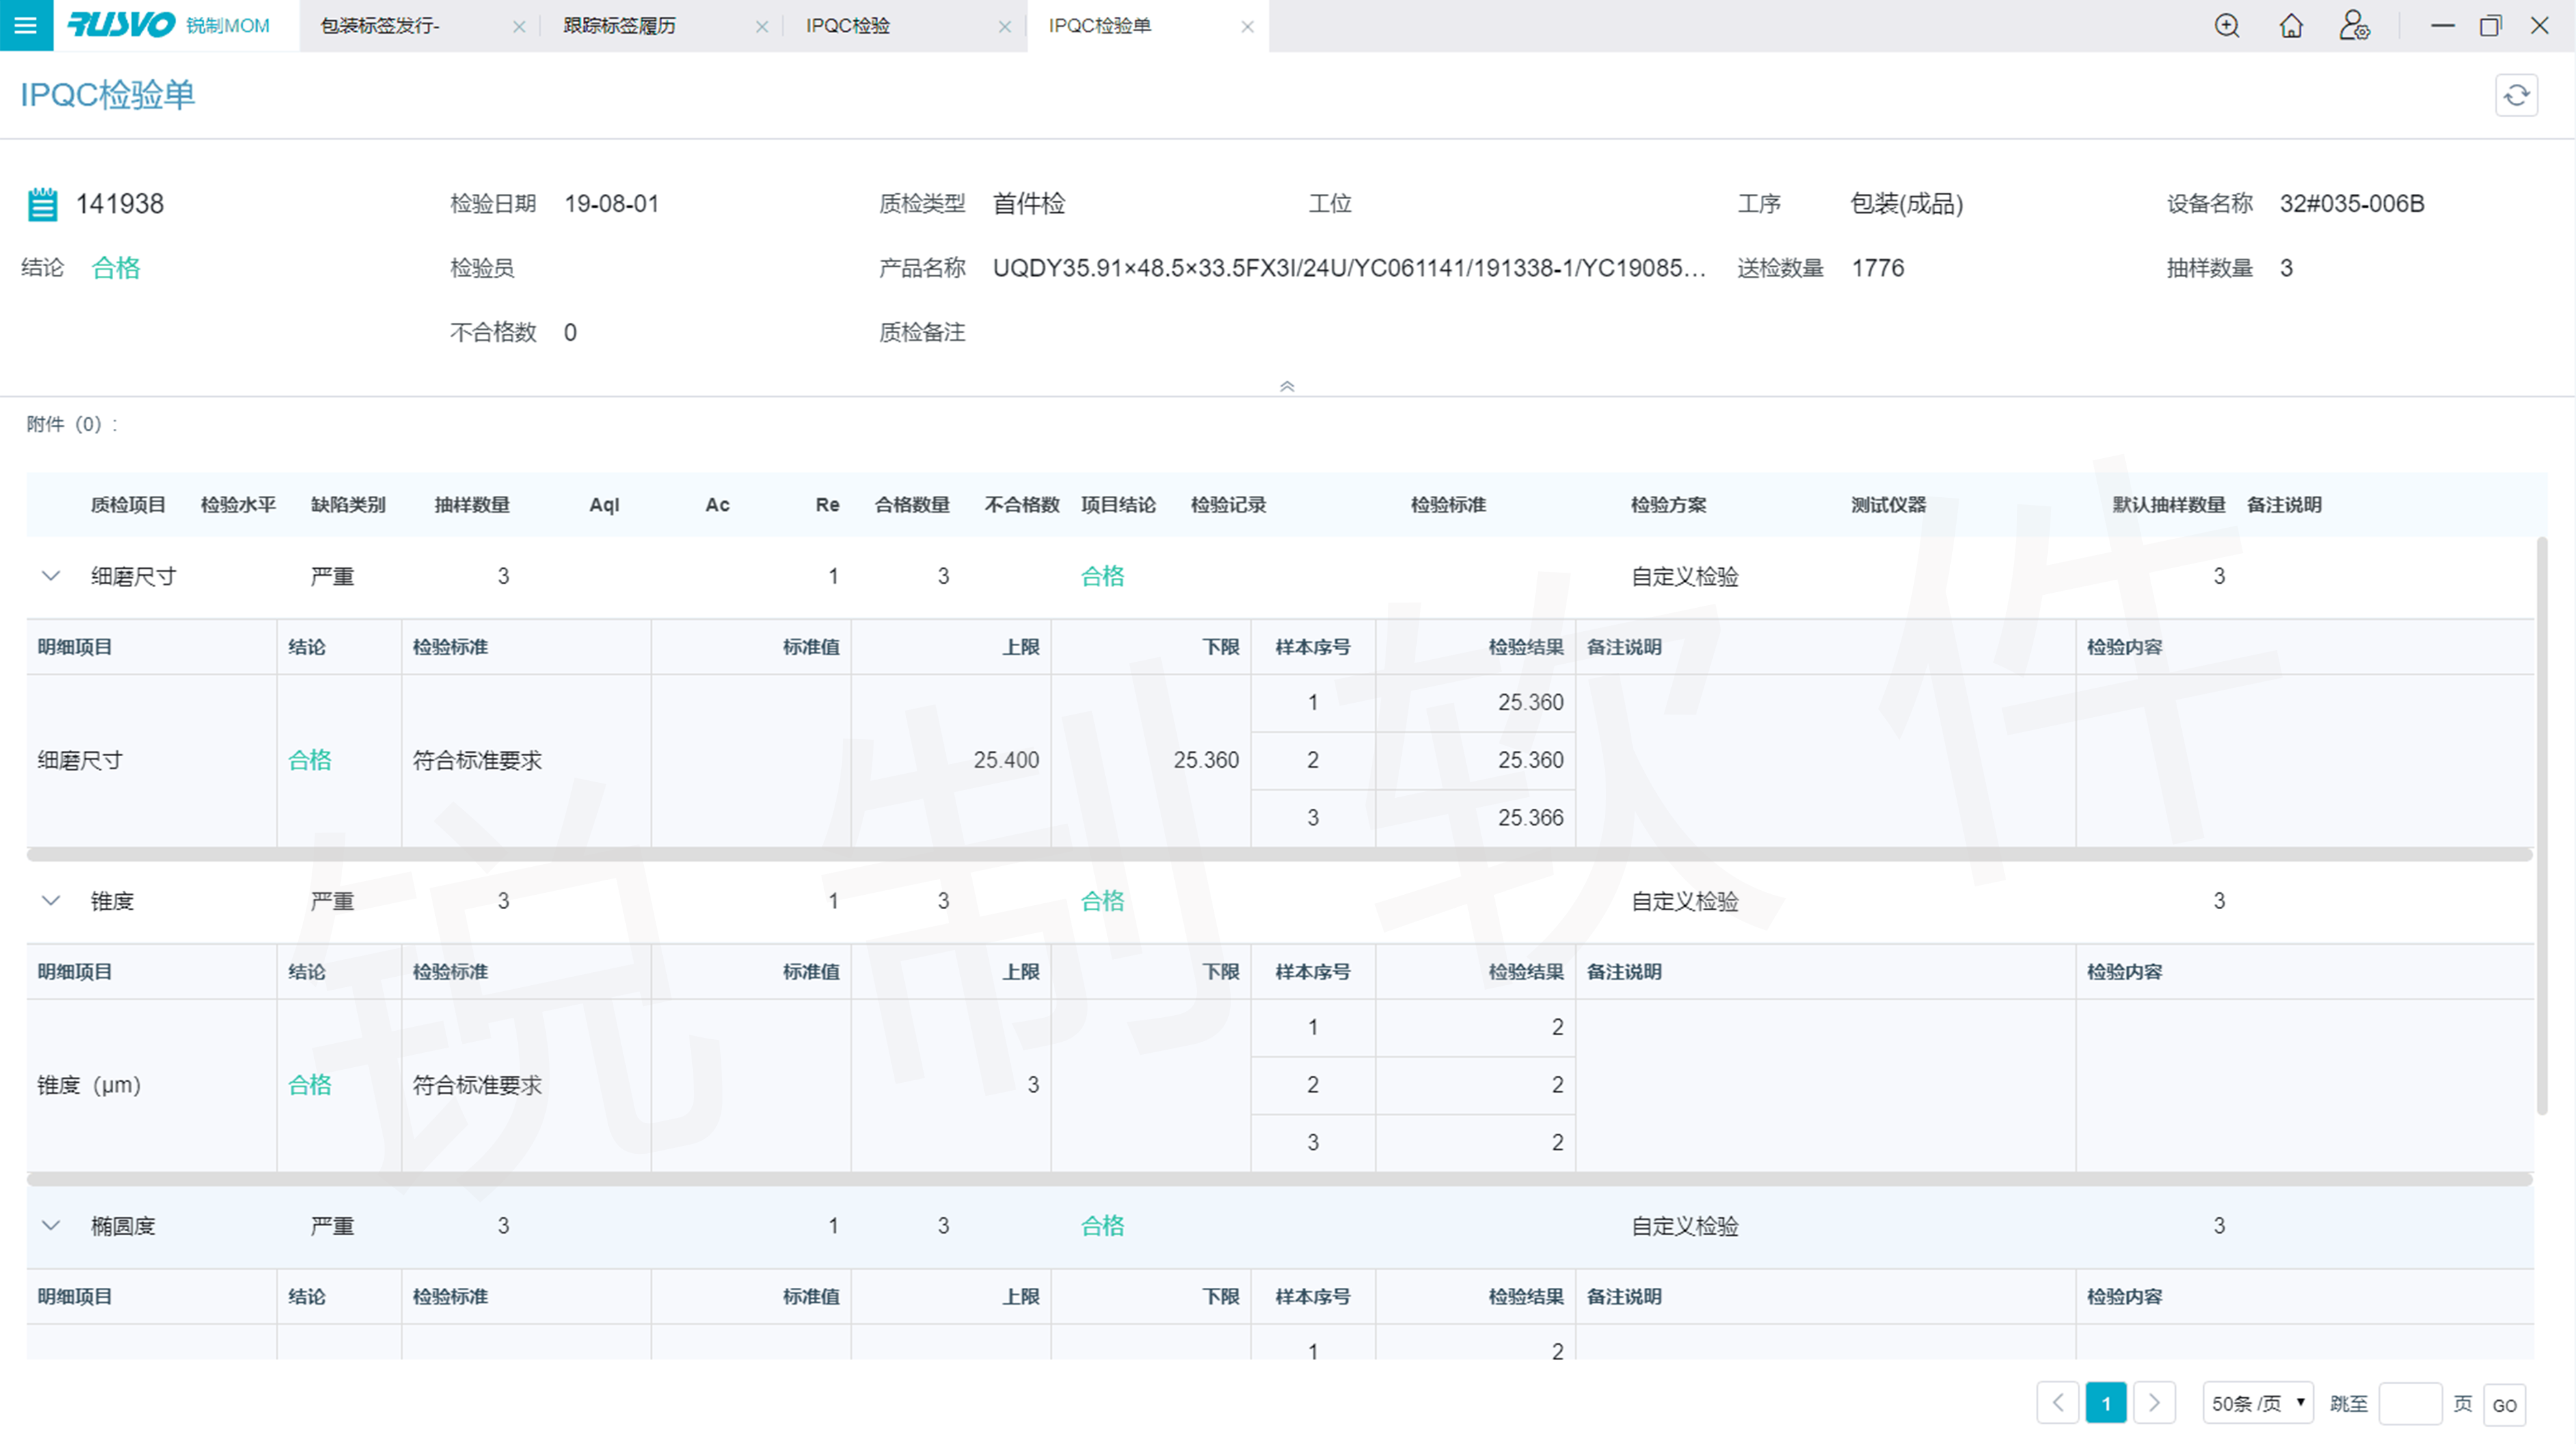Close the 跟踪标签履历 tab
This screenshot has height=1444, width=2576.
tap(762, 27)
